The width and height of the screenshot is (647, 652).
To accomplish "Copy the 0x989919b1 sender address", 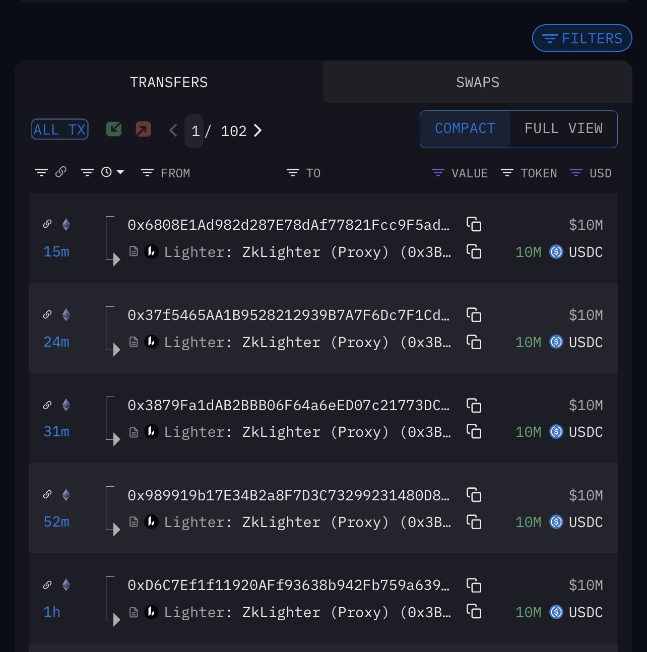I will click(474, 495).
